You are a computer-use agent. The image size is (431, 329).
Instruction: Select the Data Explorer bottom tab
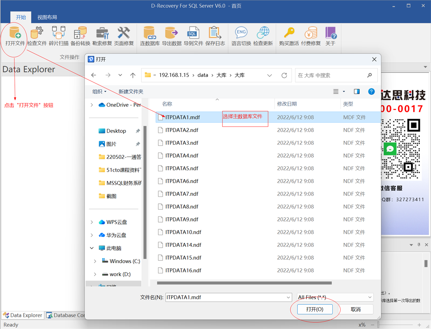pyautogui.click(x=23, y=315)
